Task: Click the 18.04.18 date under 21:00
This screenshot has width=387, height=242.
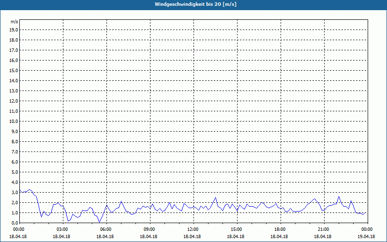Action: tap(323, 236)
